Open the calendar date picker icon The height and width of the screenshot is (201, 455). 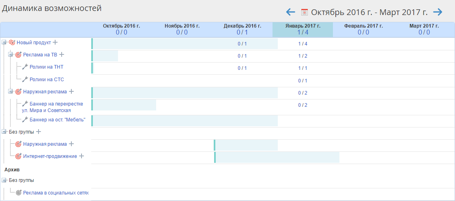pyautogui.click(x=305, y=12)
